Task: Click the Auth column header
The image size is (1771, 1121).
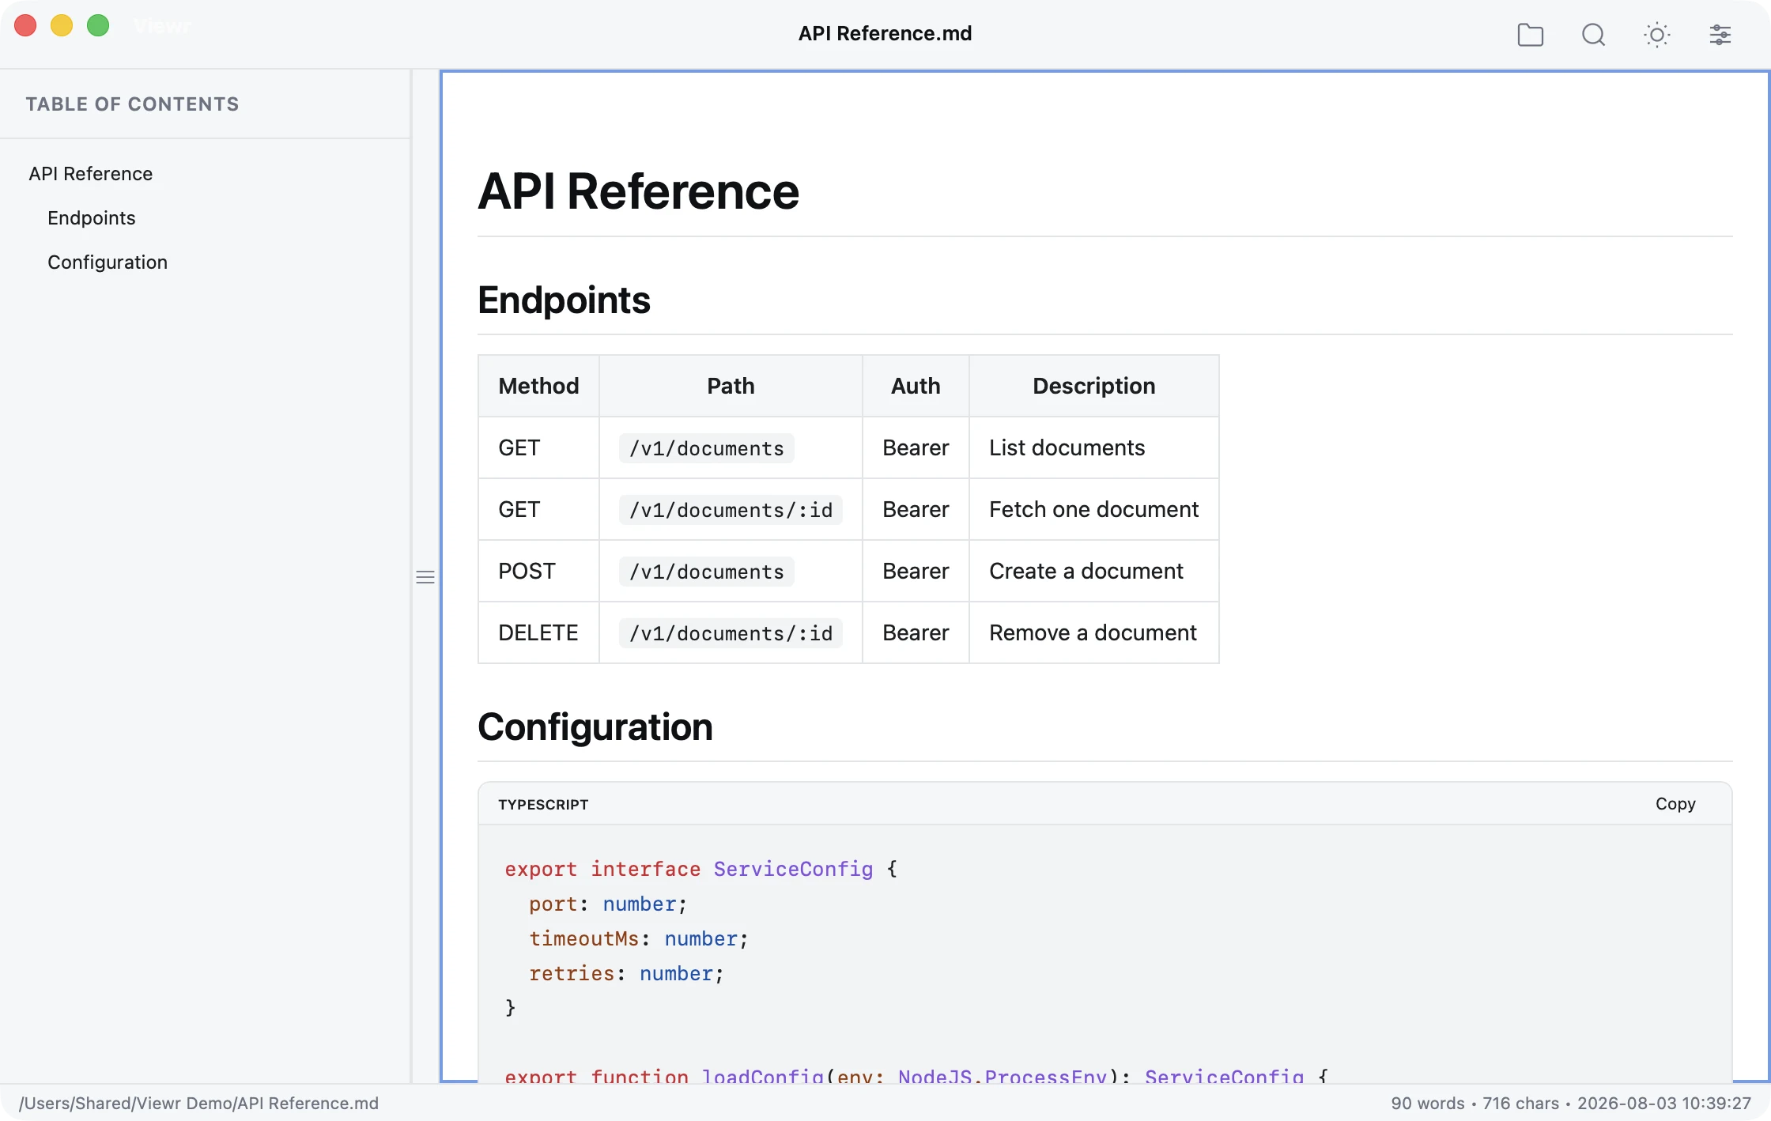Action: [x=916, y=386]
